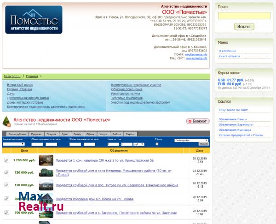The width and height of the screenshot is (276, 224).
Task: Select the Услуги tab
Action: tap(103, 134)
